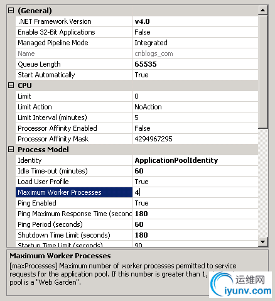The width and height of the screenshot is (275, 301).
Task: Select the CPU Limit property
Action: coord(74,96)
